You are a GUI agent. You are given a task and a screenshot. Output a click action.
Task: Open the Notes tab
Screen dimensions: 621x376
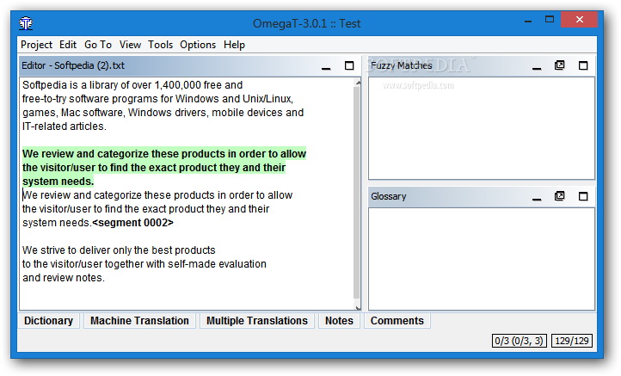(339, 321)
